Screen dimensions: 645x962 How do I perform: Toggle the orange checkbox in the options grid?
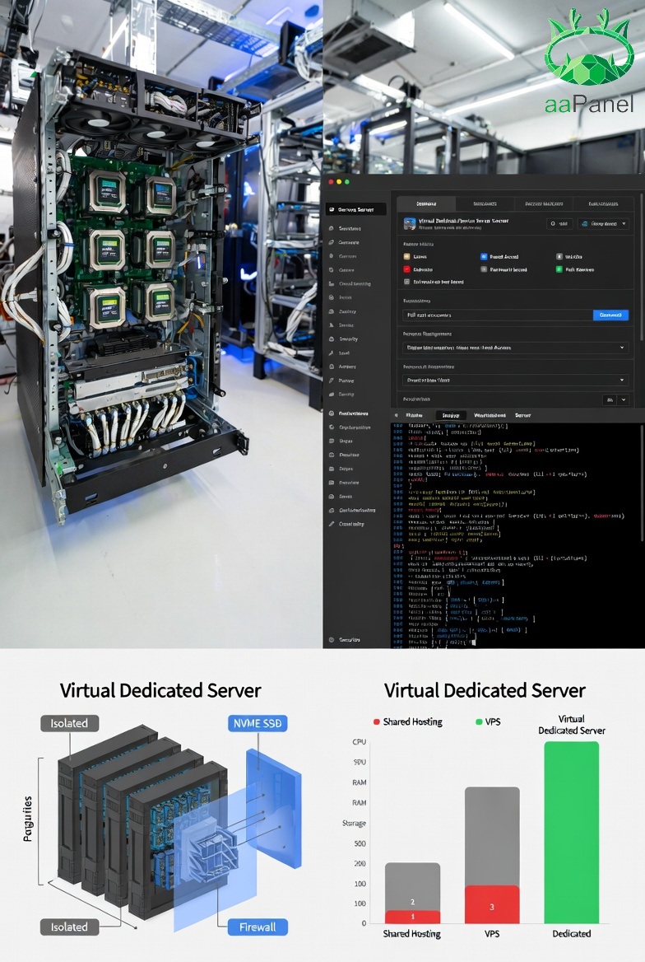(406, 256)
